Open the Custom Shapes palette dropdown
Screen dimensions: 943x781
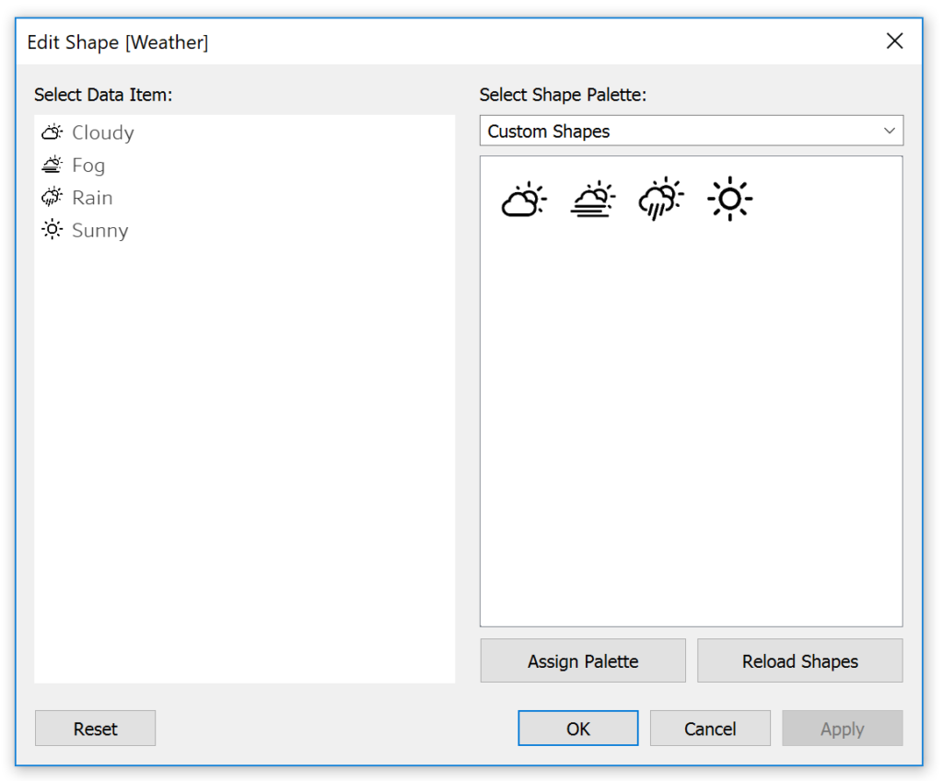click(x=691, y=131)
